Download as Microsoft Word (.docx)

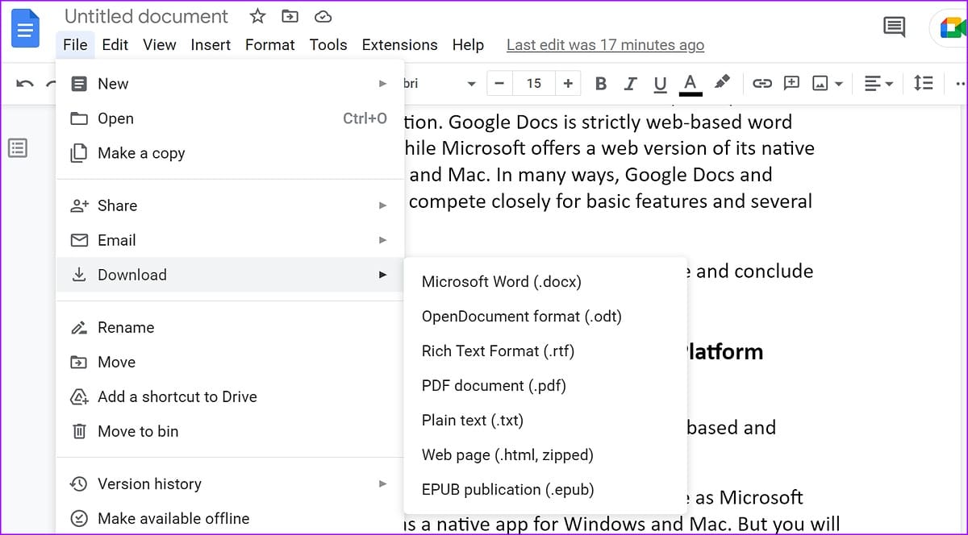tap(545, 282)
